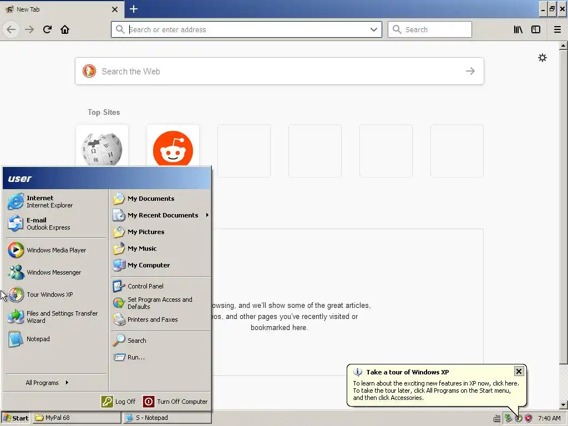568x426 pixels.
Task: Open Search from Start menu
Action: point(160,341)
